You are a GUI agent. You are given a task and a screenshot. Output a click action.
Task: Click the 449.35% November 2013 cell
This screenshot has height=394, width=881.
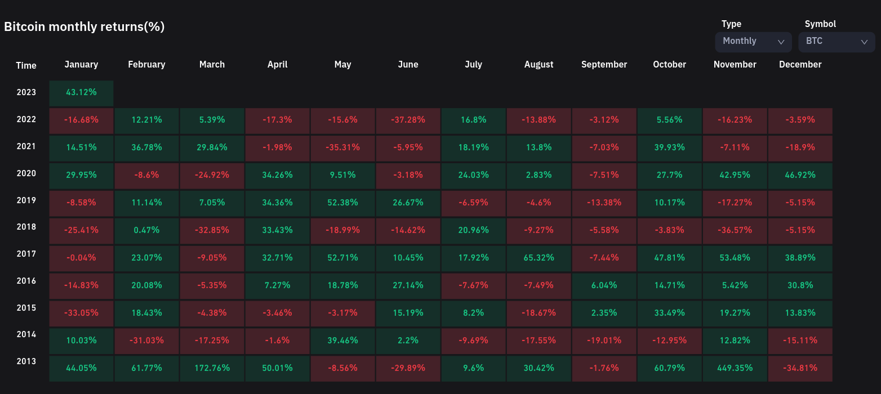[x=735, y=368]
